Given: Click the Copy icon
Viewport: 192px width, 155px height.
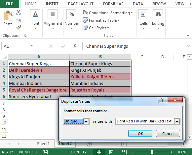Looking at the screenshot, I should (19, 20).
